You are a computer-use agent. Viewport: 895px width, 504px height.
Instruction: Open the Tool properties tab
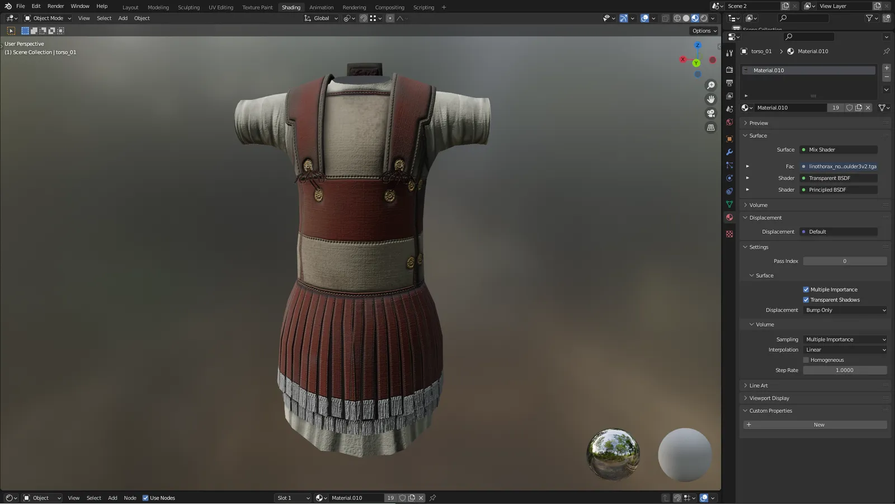click(x=729, y=53)
